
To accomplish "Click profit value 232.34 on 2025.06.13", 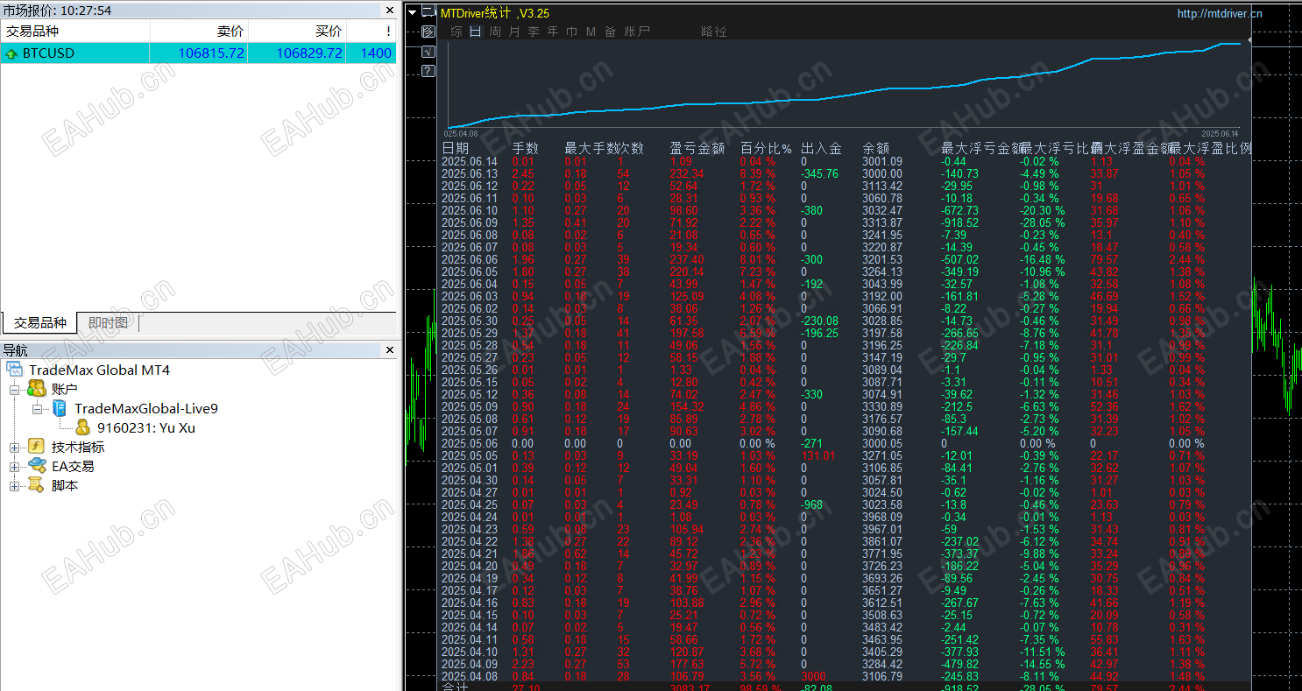I will [x=687, y=173].
